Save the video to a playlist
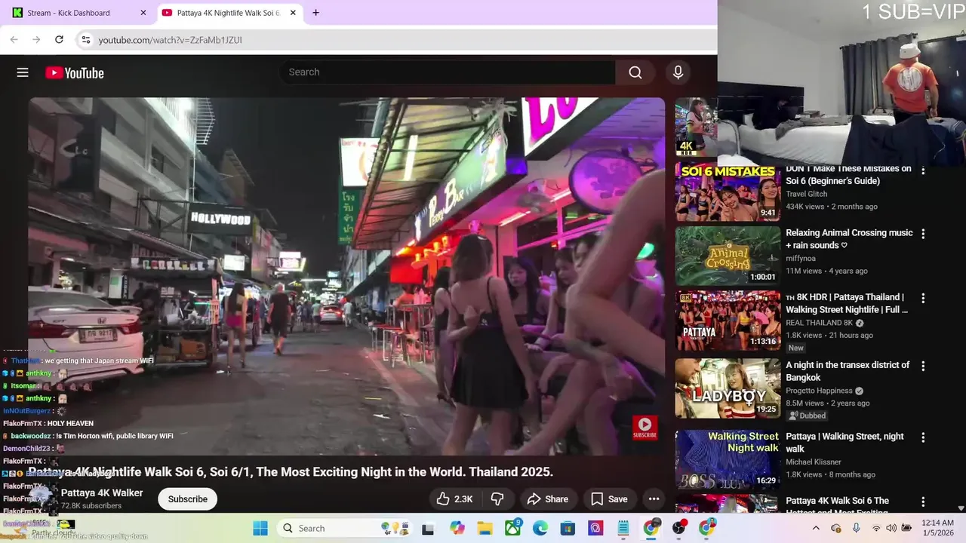This screenshot has width=966, height=543. point(609,499)
